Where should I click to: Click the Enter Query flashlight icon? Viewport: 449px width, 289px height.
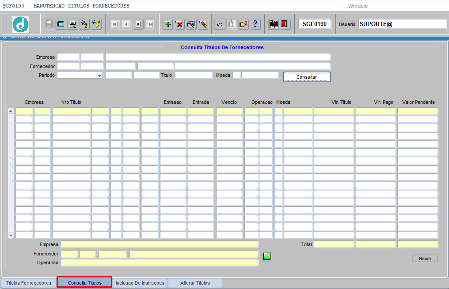tap(84, 24)
